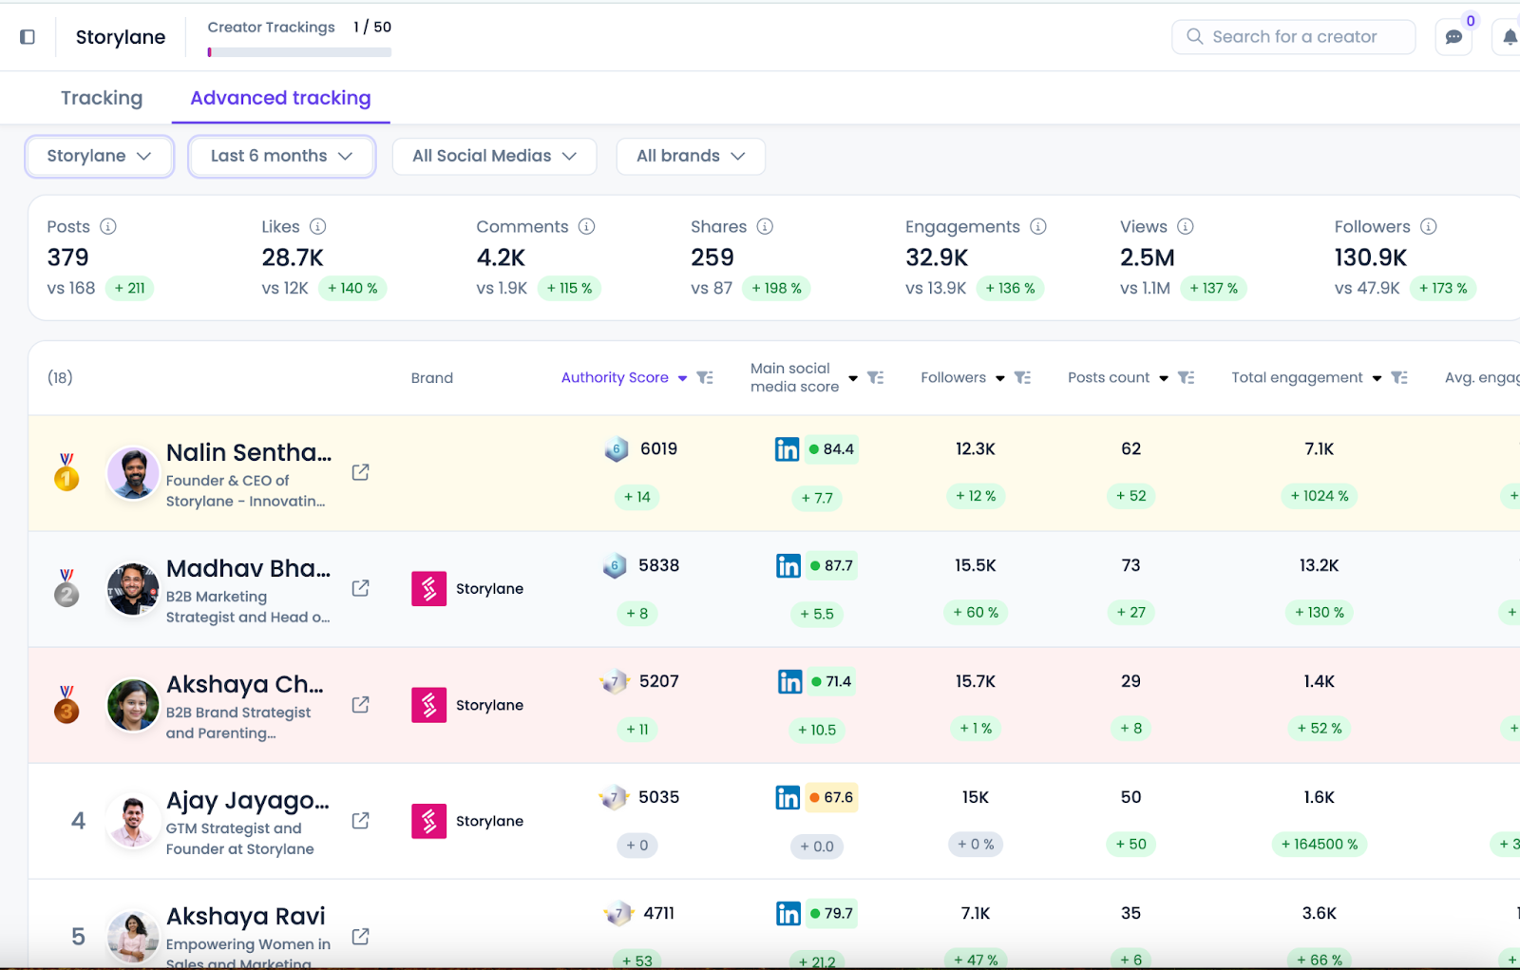Screen dimensions: 1520x970
Task: Click Nalin Sentha's avatar photo
Action: 133,472
